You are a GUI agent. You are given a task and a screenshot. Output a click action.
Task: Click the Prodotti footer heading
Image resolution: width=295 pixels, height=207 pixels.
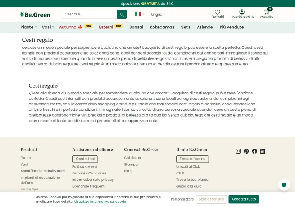29,149
